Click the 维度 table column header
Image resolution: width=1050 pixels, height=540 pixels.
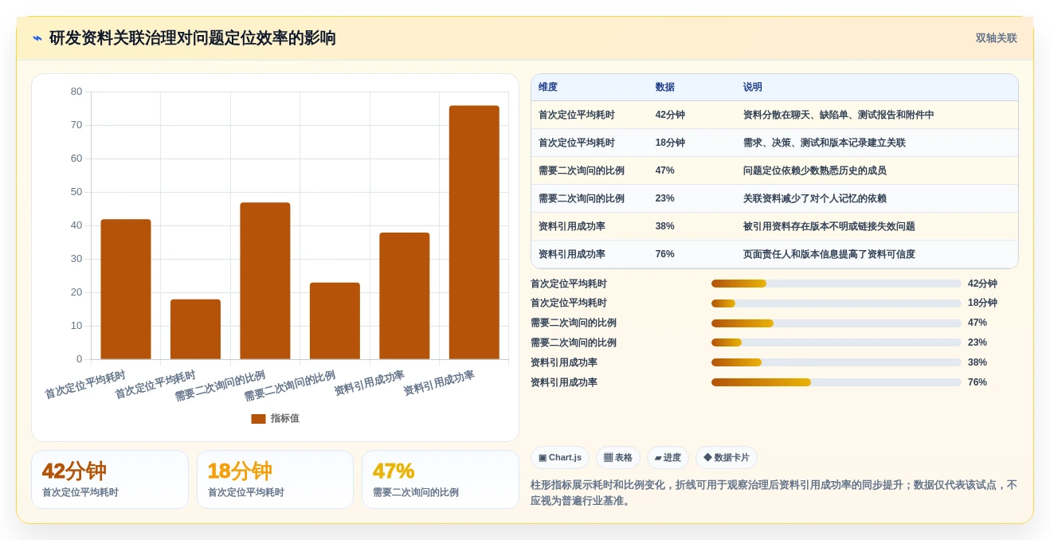coord(548,88)
